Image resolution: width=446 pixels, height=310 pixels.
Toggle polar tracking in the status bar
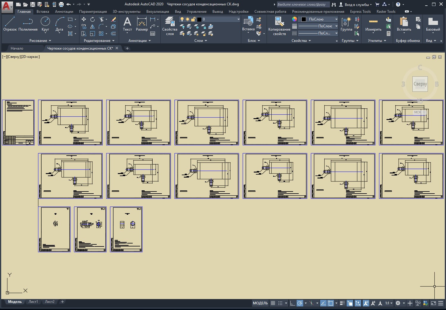[x=300, y=303]
